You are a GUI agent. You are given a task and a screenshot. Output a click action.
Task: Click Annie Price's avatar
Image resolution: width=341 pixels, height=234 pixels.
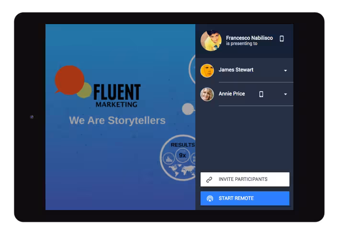pyautogui.click(x=207, y=94)
